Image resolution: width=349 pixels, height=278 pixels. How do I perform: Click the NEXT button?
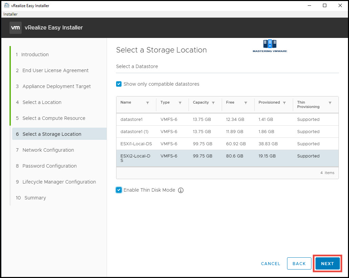[327, 263]
